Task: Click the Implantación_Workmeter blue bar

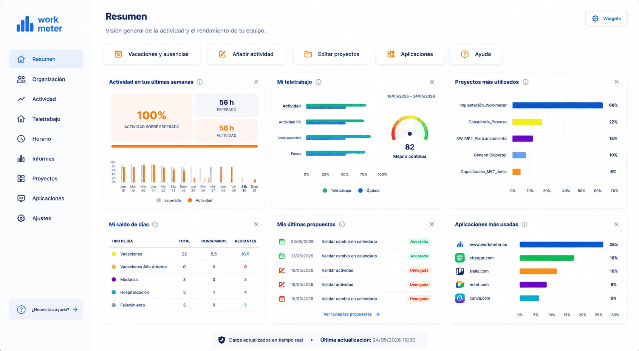Action: click(x=557, y=105)
